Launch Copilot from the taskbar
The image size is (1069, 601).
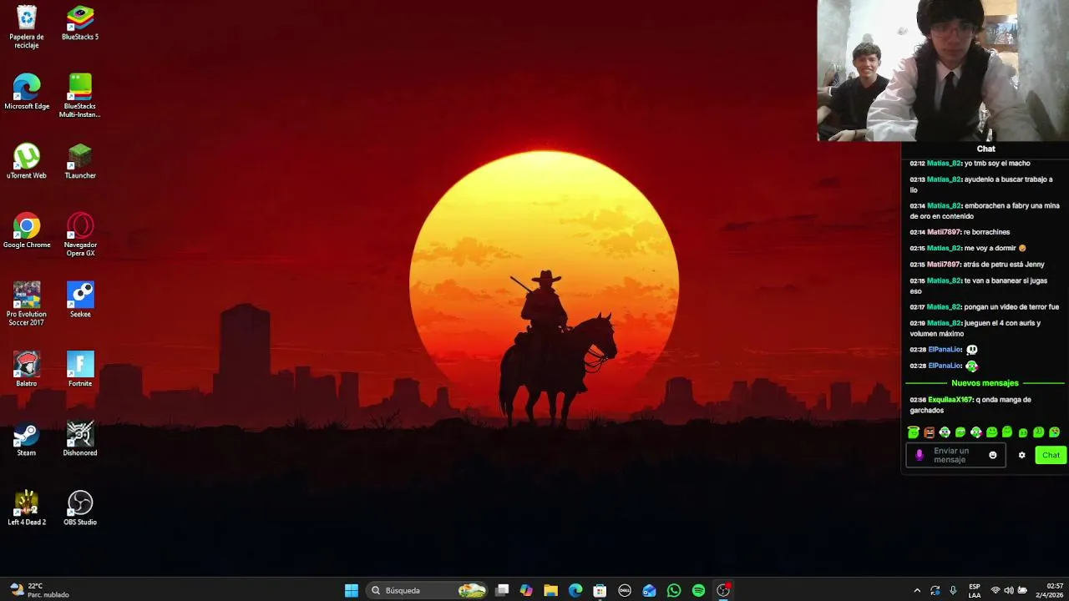point(526,590)
